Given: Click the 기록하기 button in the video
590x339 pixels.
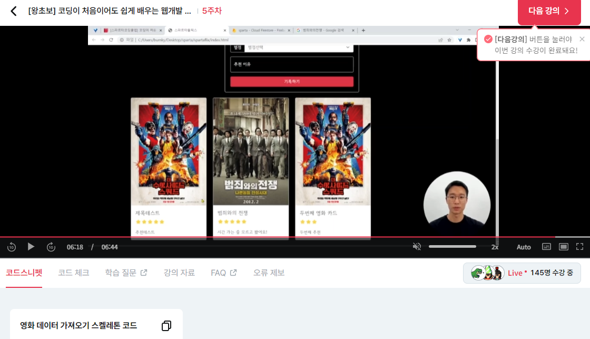Looking at the screenshot, I should tap(292, 81).
